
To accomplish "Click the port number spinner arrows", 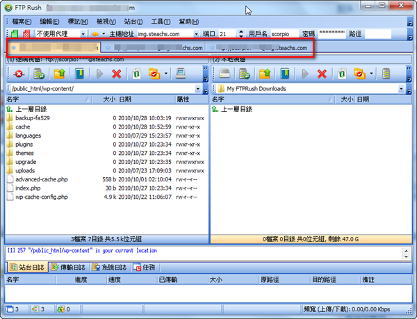I will pos(241,33).
